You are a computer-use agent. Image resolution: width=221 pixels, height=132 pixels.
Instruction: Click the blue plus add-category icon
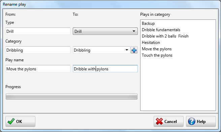coord(134,50)
